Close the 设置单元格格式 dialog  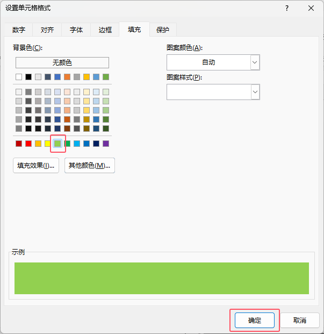[311, 8]
